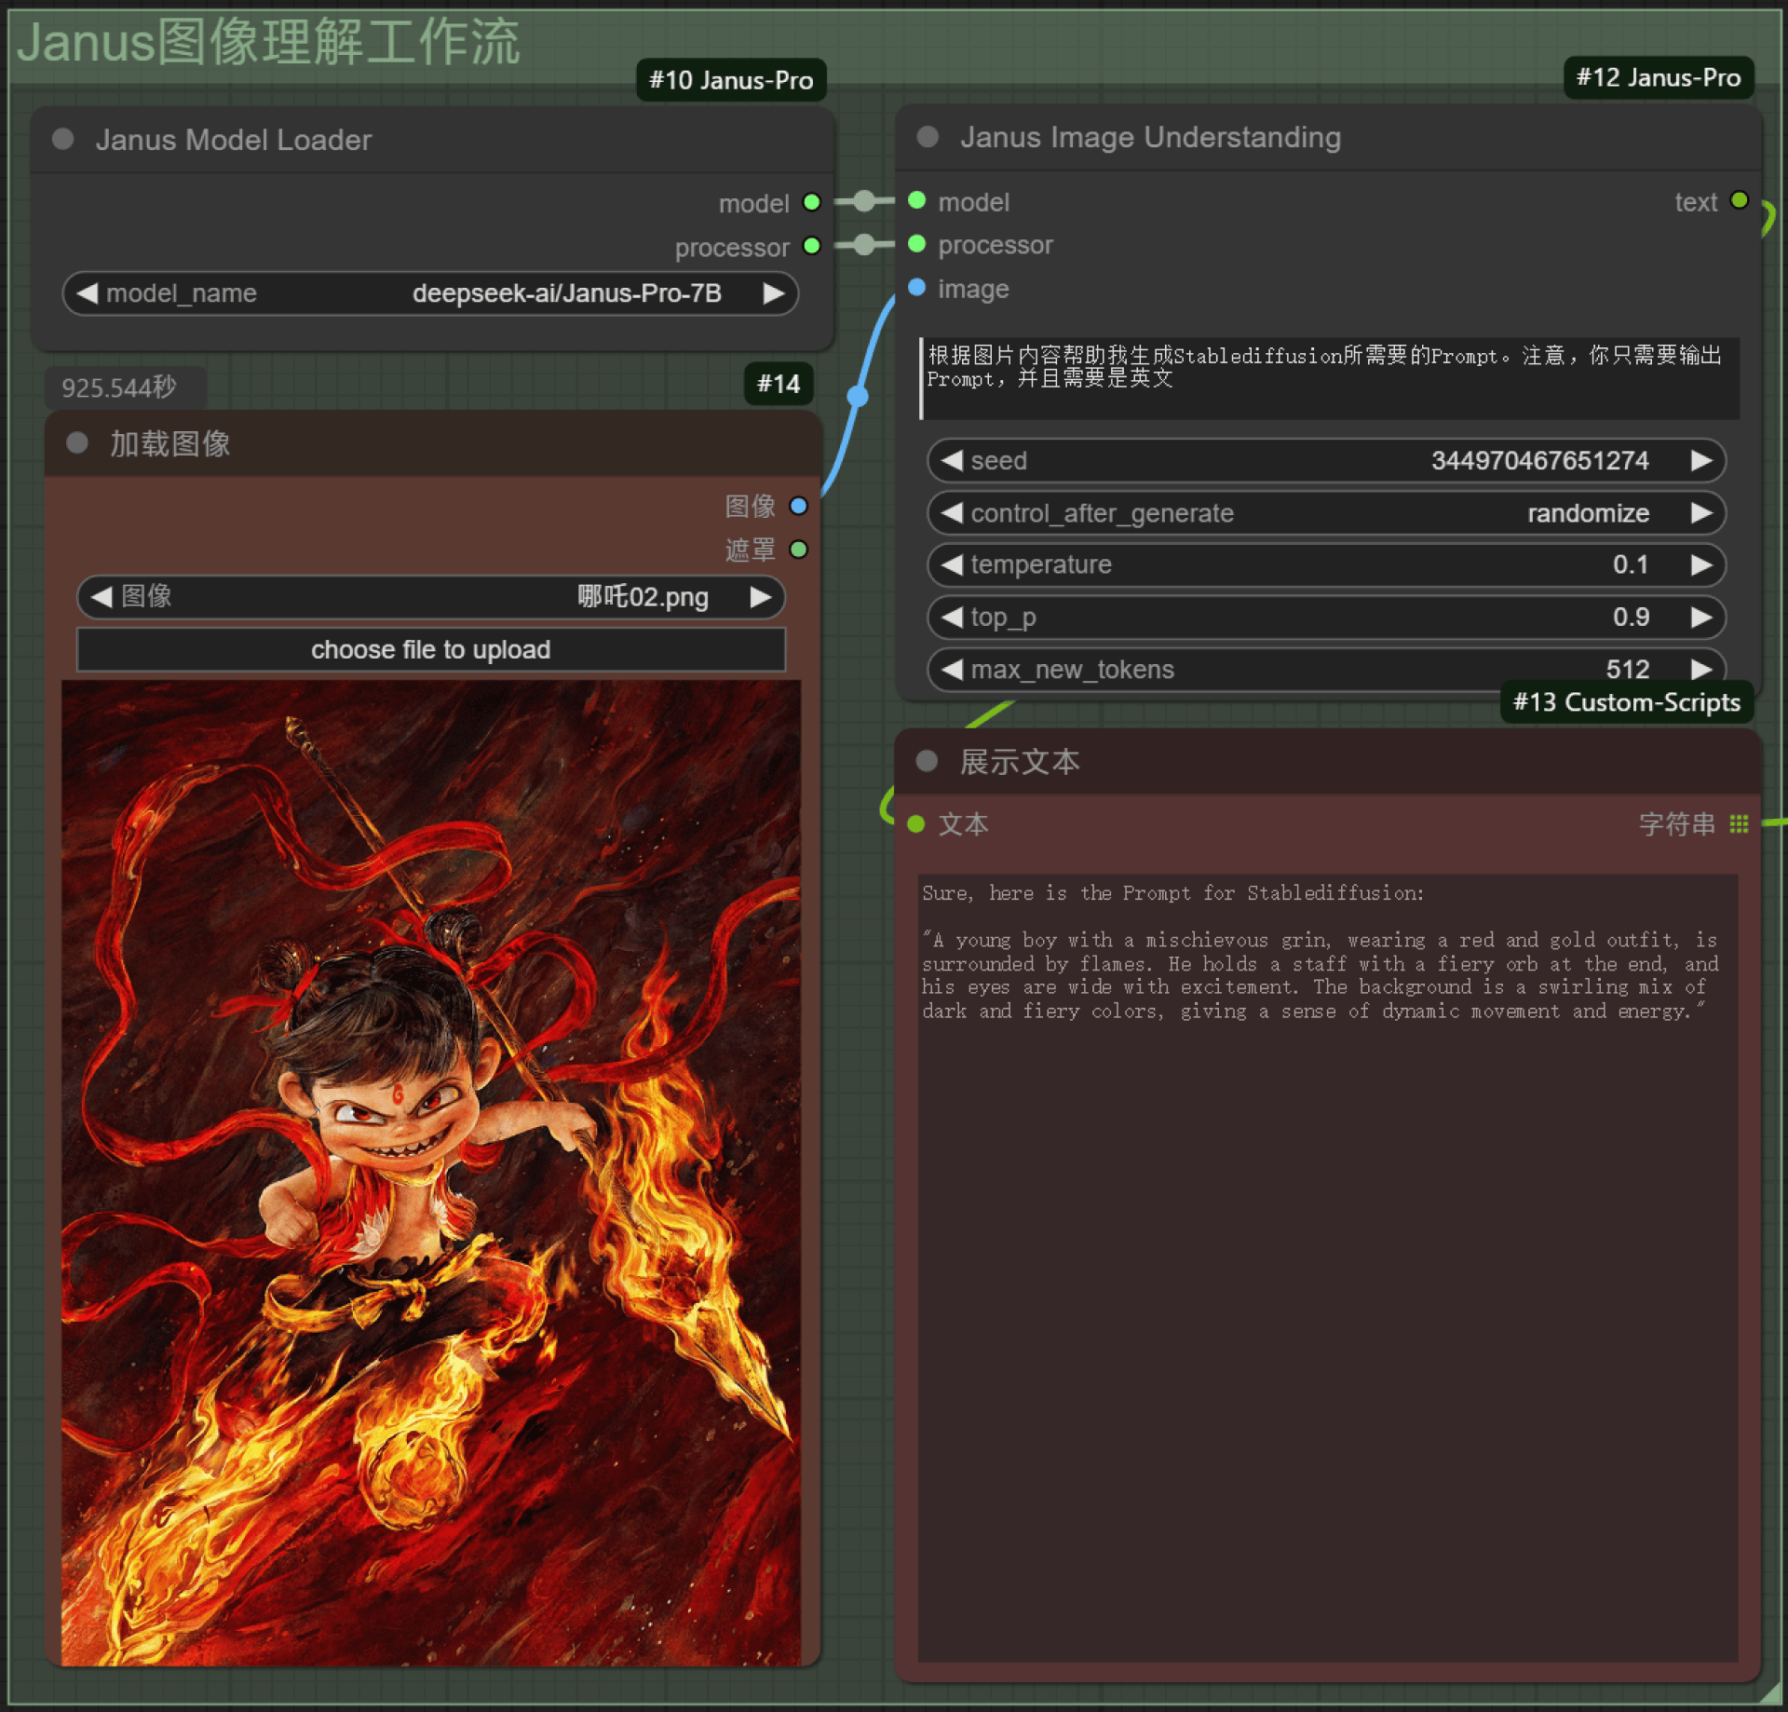1788x1712 pixels.
Task: Click the max_new_tokens value field
Action: [1326, 669]
